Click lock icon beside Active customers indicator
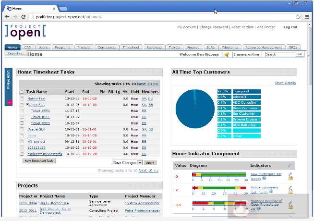314x221 pixels. click(290, 191)
